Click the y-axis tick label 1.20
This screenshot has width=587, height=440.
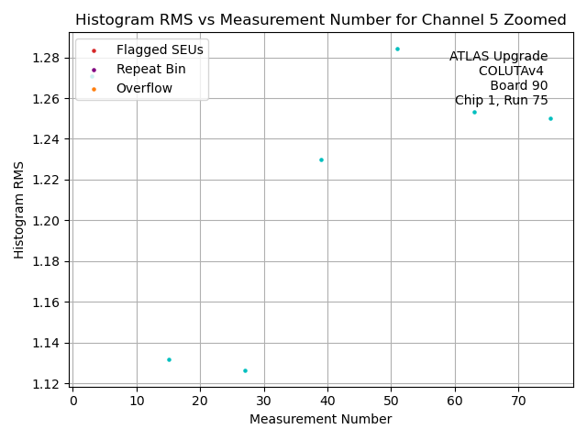pos(48,221)
